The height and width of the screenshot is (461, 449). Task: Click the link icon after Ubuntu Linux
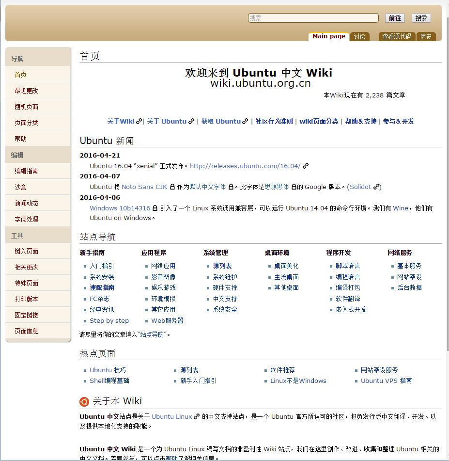coord(197,416)
